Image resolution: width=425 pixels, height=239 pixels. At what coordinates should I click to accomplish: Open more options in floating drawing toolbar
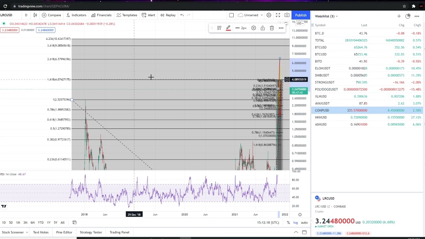281,28
